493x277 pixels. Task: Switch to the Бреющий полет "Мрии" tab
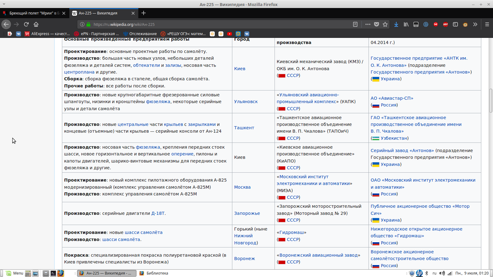(34, 13)
